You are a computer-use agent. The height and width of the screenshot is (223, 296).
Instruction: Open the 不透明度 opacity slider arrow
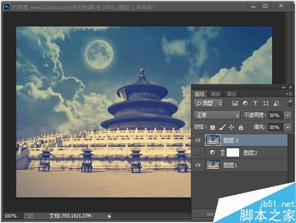[288, 115]
